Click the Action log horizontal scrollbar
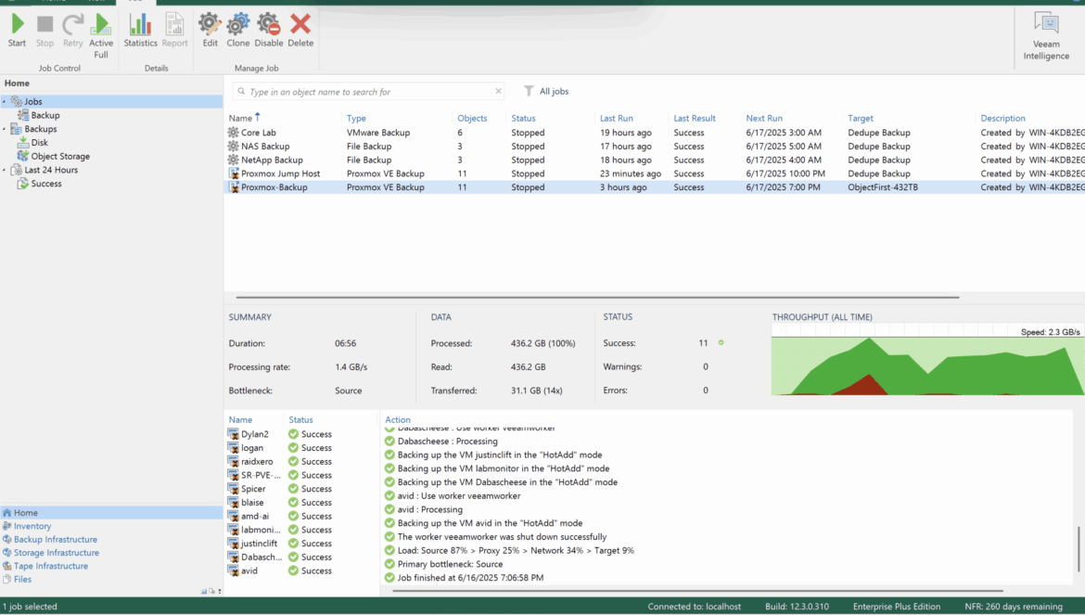Image resolution: width=1085 pixels, height=615 pixels. (x=697, y=592)
